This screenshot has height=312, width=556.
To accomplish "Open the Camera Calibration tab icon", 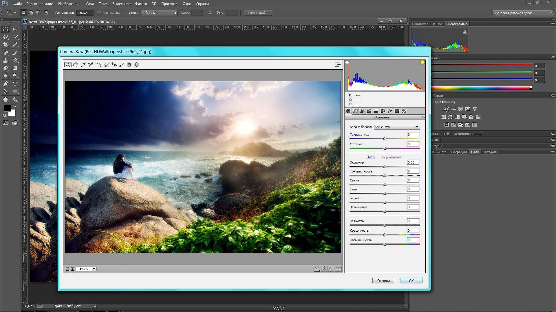I will [397, 111].
